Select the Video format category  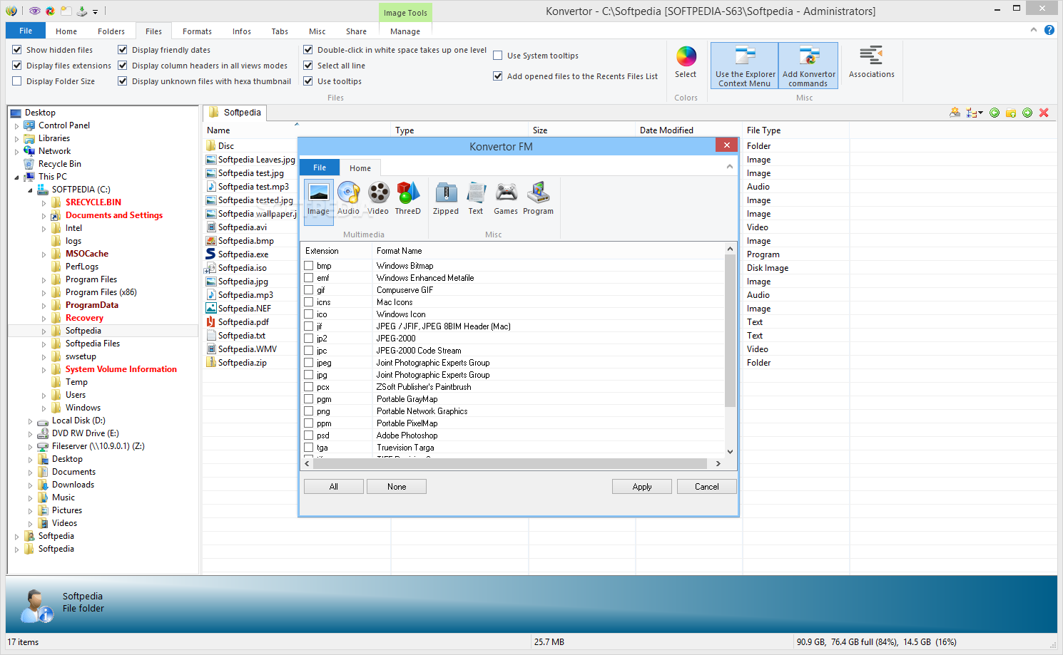(x=378, y=199)
